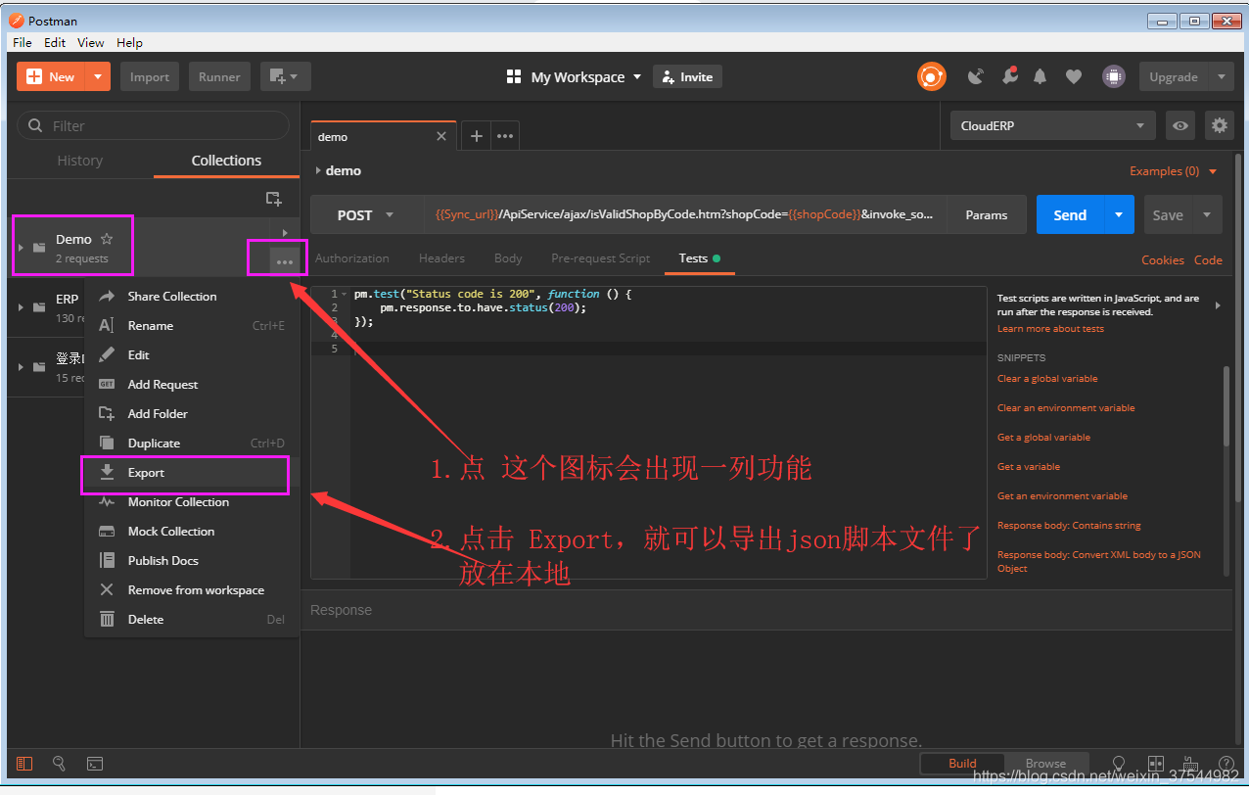
Task: Select Rename in the context menu
Action: click(x=192, y=326)
